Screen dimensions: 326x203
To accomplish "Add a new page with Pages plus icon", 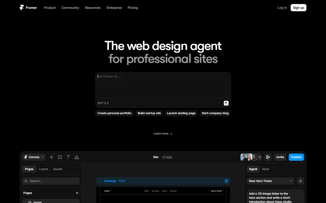I will [x=77, y=193].
